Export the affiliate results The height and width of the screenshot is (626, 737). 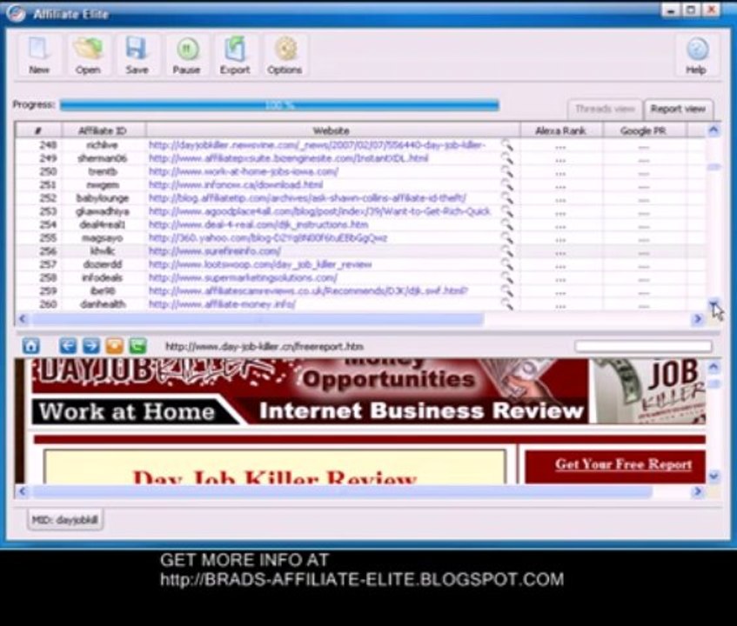235,55
